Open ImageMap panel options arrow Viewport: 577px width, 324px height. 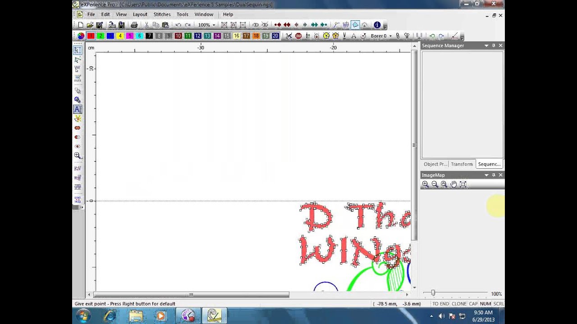click(x=486, y=175)
